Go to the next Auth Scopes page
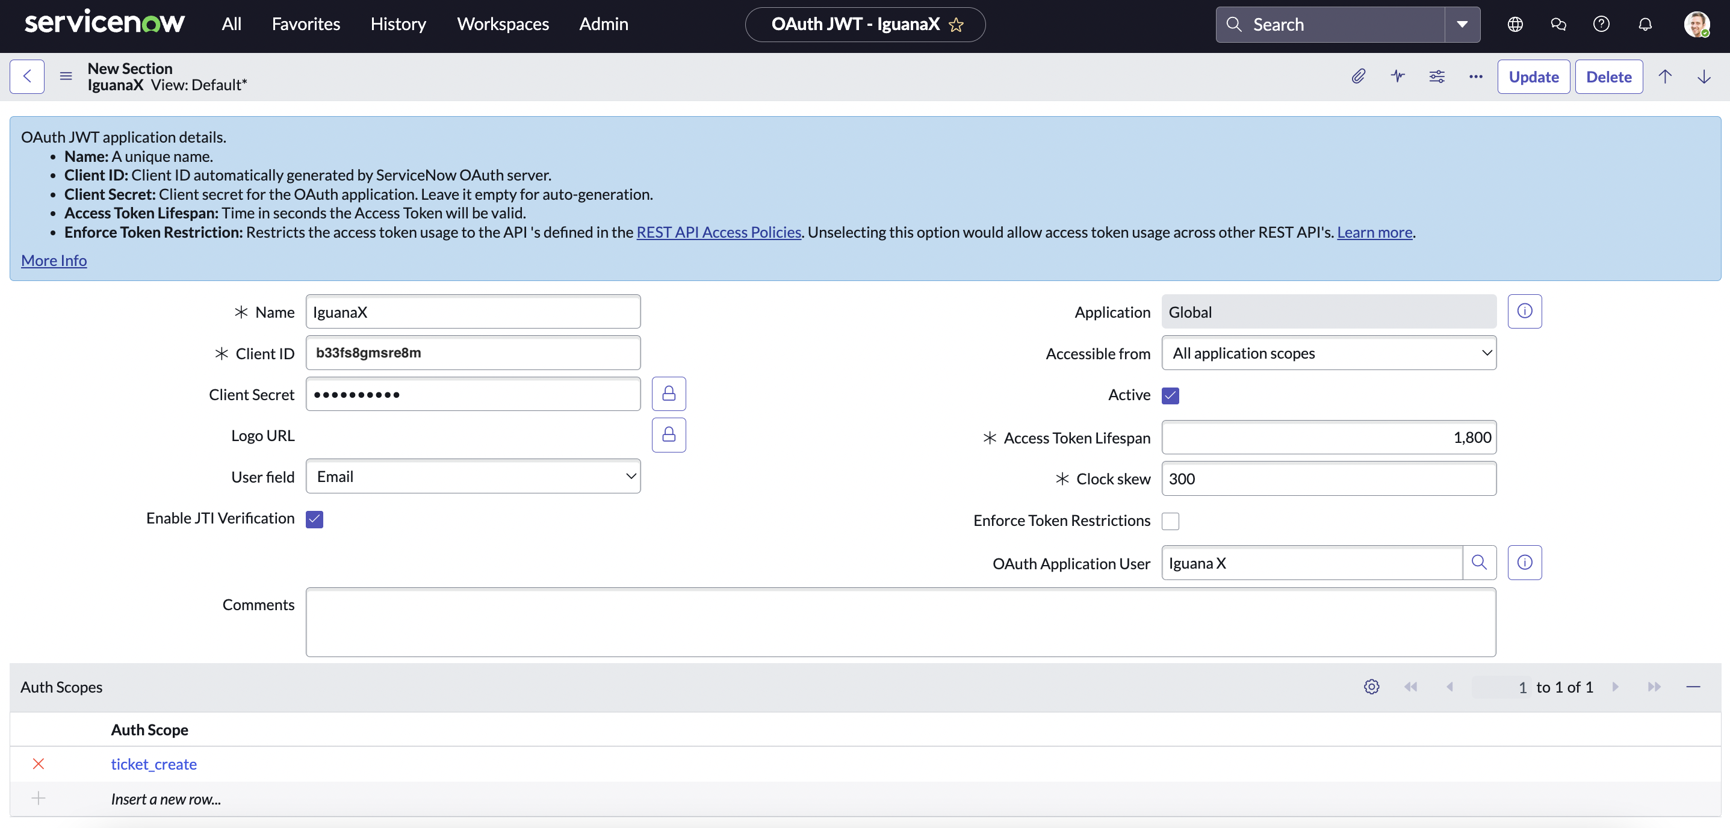The image size is (1730, 828). point(1615,687)
